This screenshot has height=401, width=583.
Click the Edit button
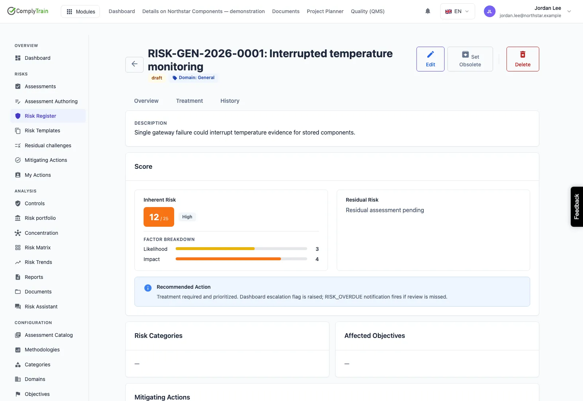coord(430,59)
